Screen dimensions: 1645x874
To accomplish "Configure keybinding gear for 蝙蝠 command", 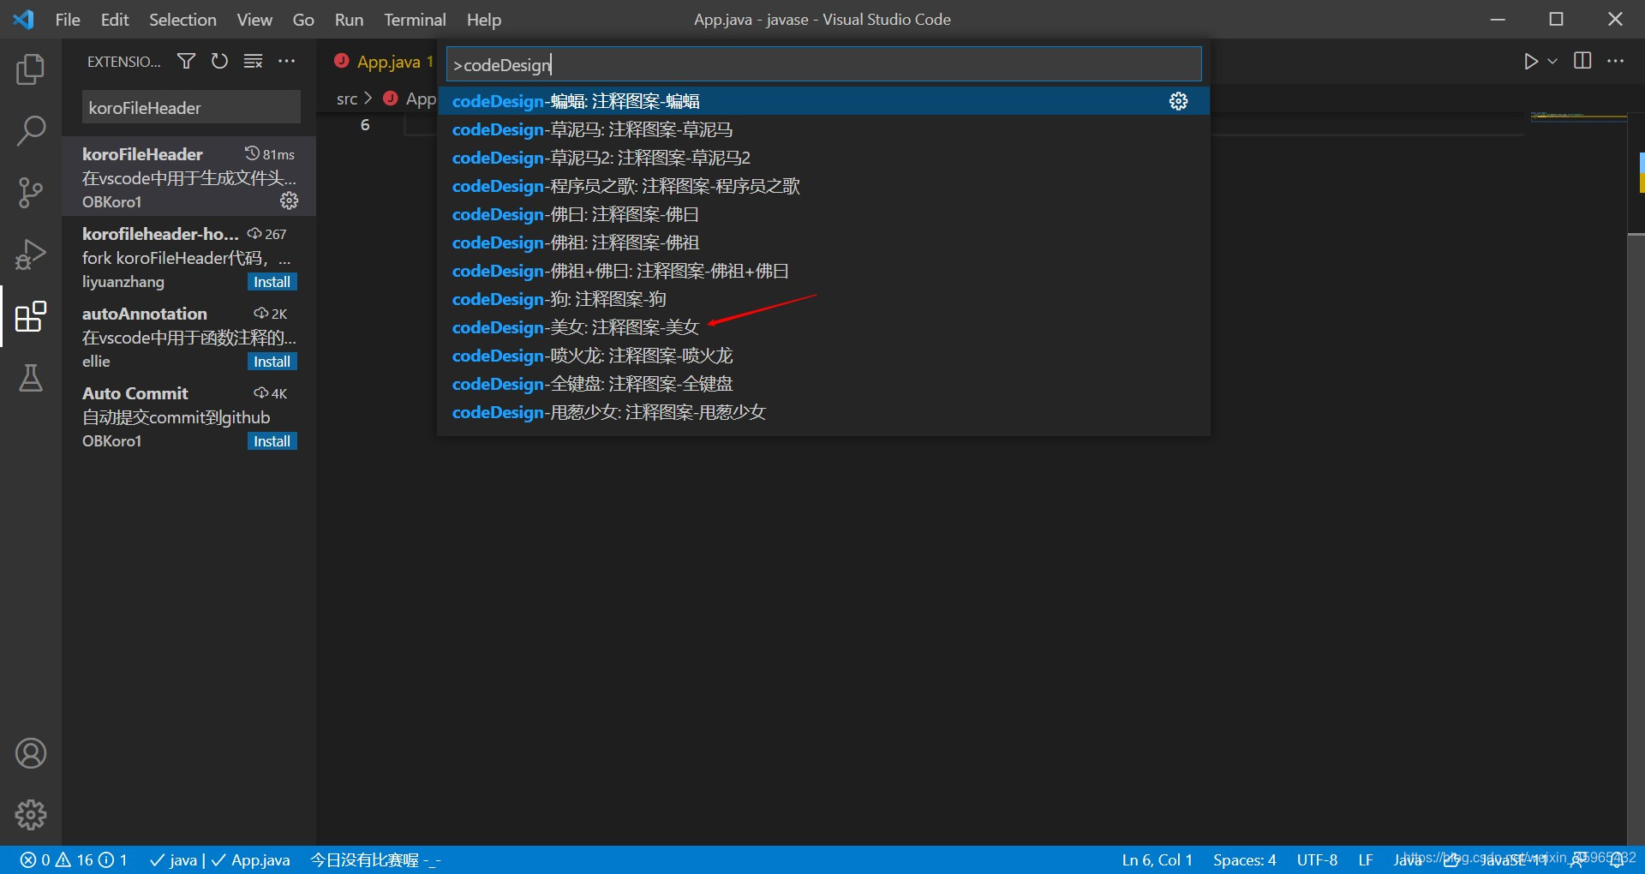I will tap(1179, 101).
